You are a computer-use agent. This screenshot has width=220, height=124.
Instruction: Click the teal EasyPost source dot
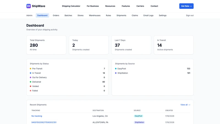[116, 69]
